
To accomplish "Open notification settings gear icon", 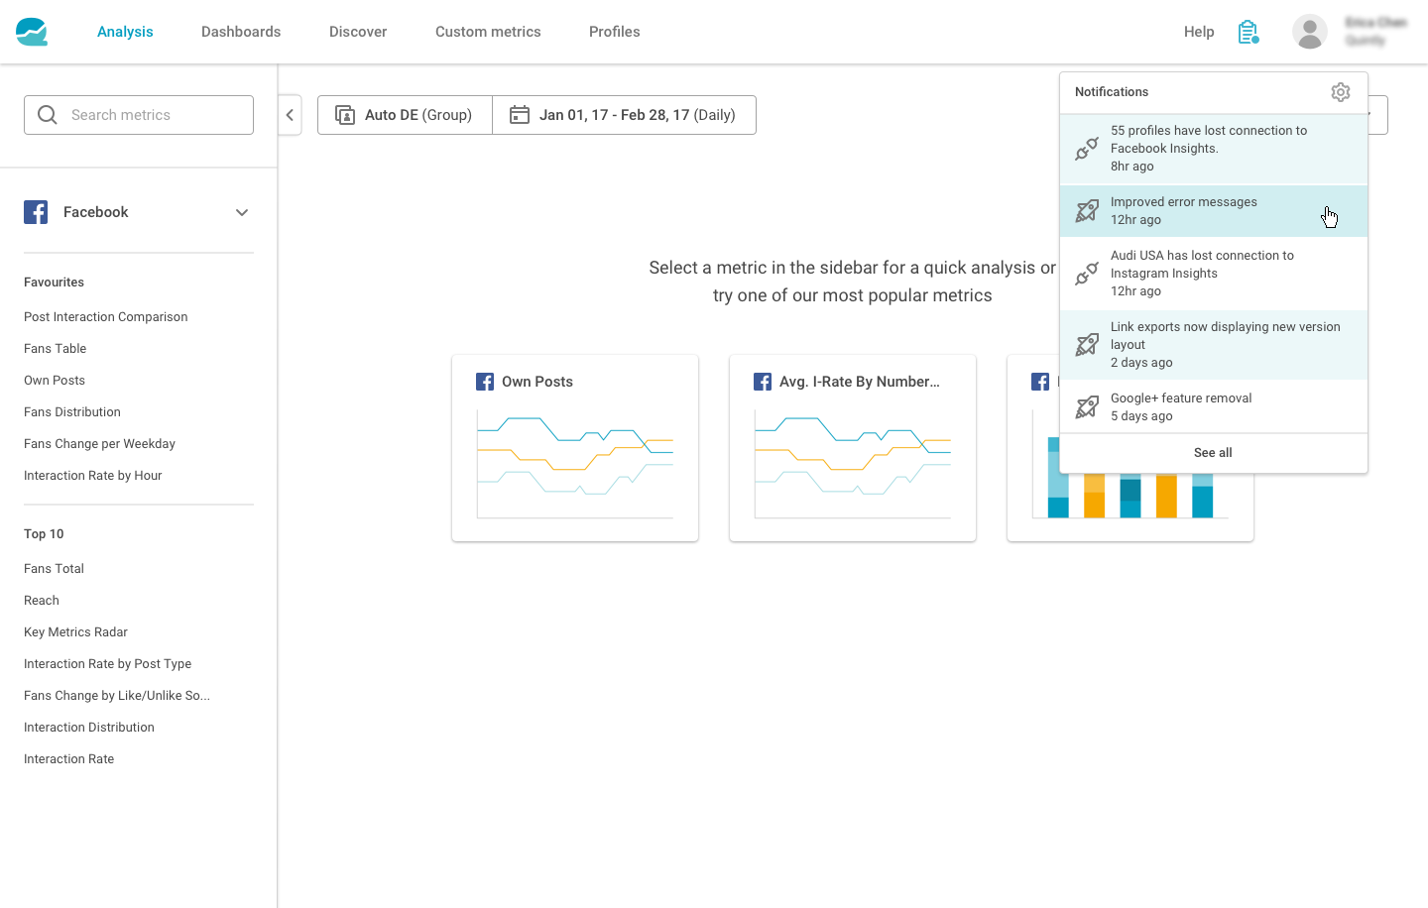I will point(1341,92).
